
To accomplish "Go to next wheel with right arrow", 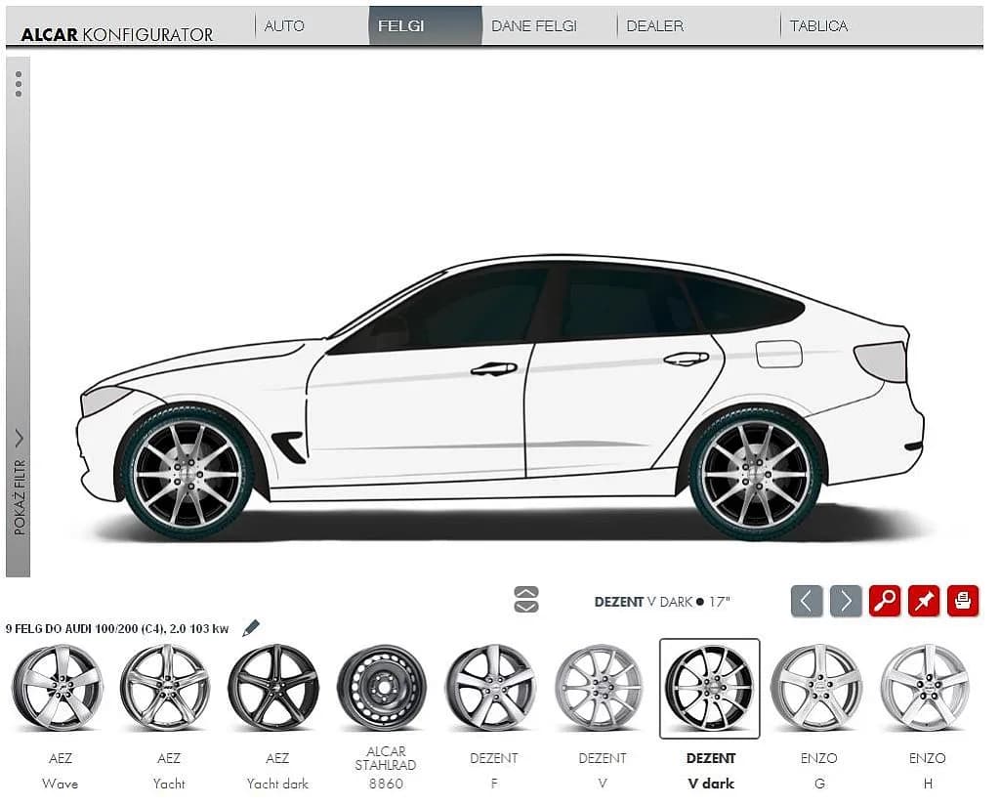I will (846, 600).
